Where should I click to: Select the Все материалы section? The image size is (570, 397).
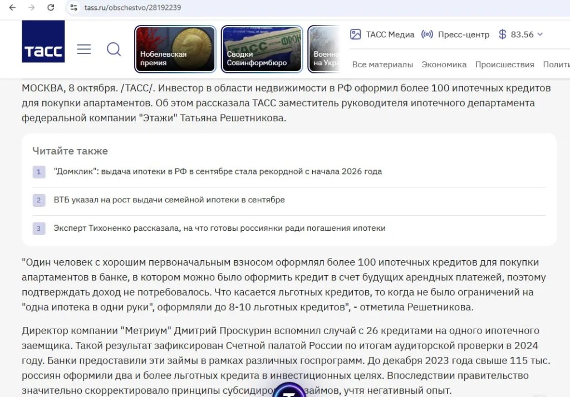[x=382, y=64]
